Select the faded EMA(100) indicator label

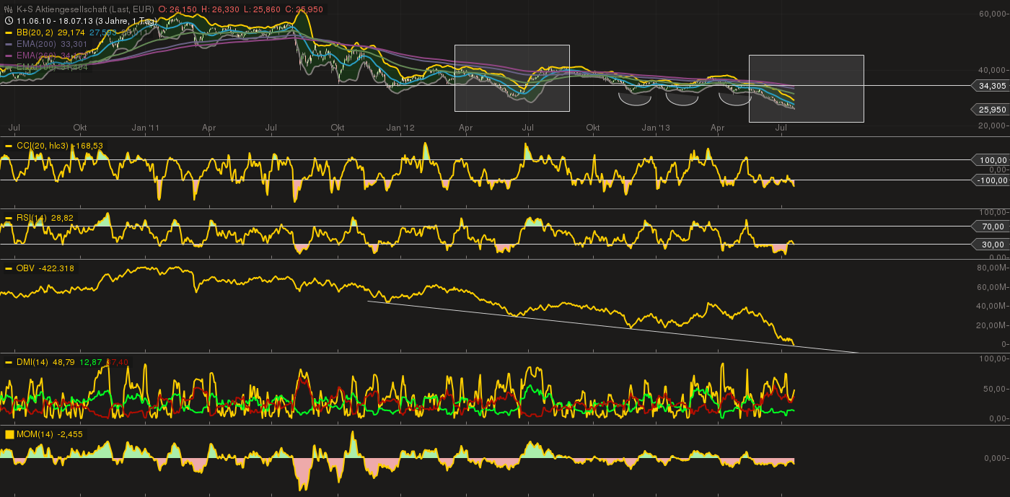click(x=36, y=67)
